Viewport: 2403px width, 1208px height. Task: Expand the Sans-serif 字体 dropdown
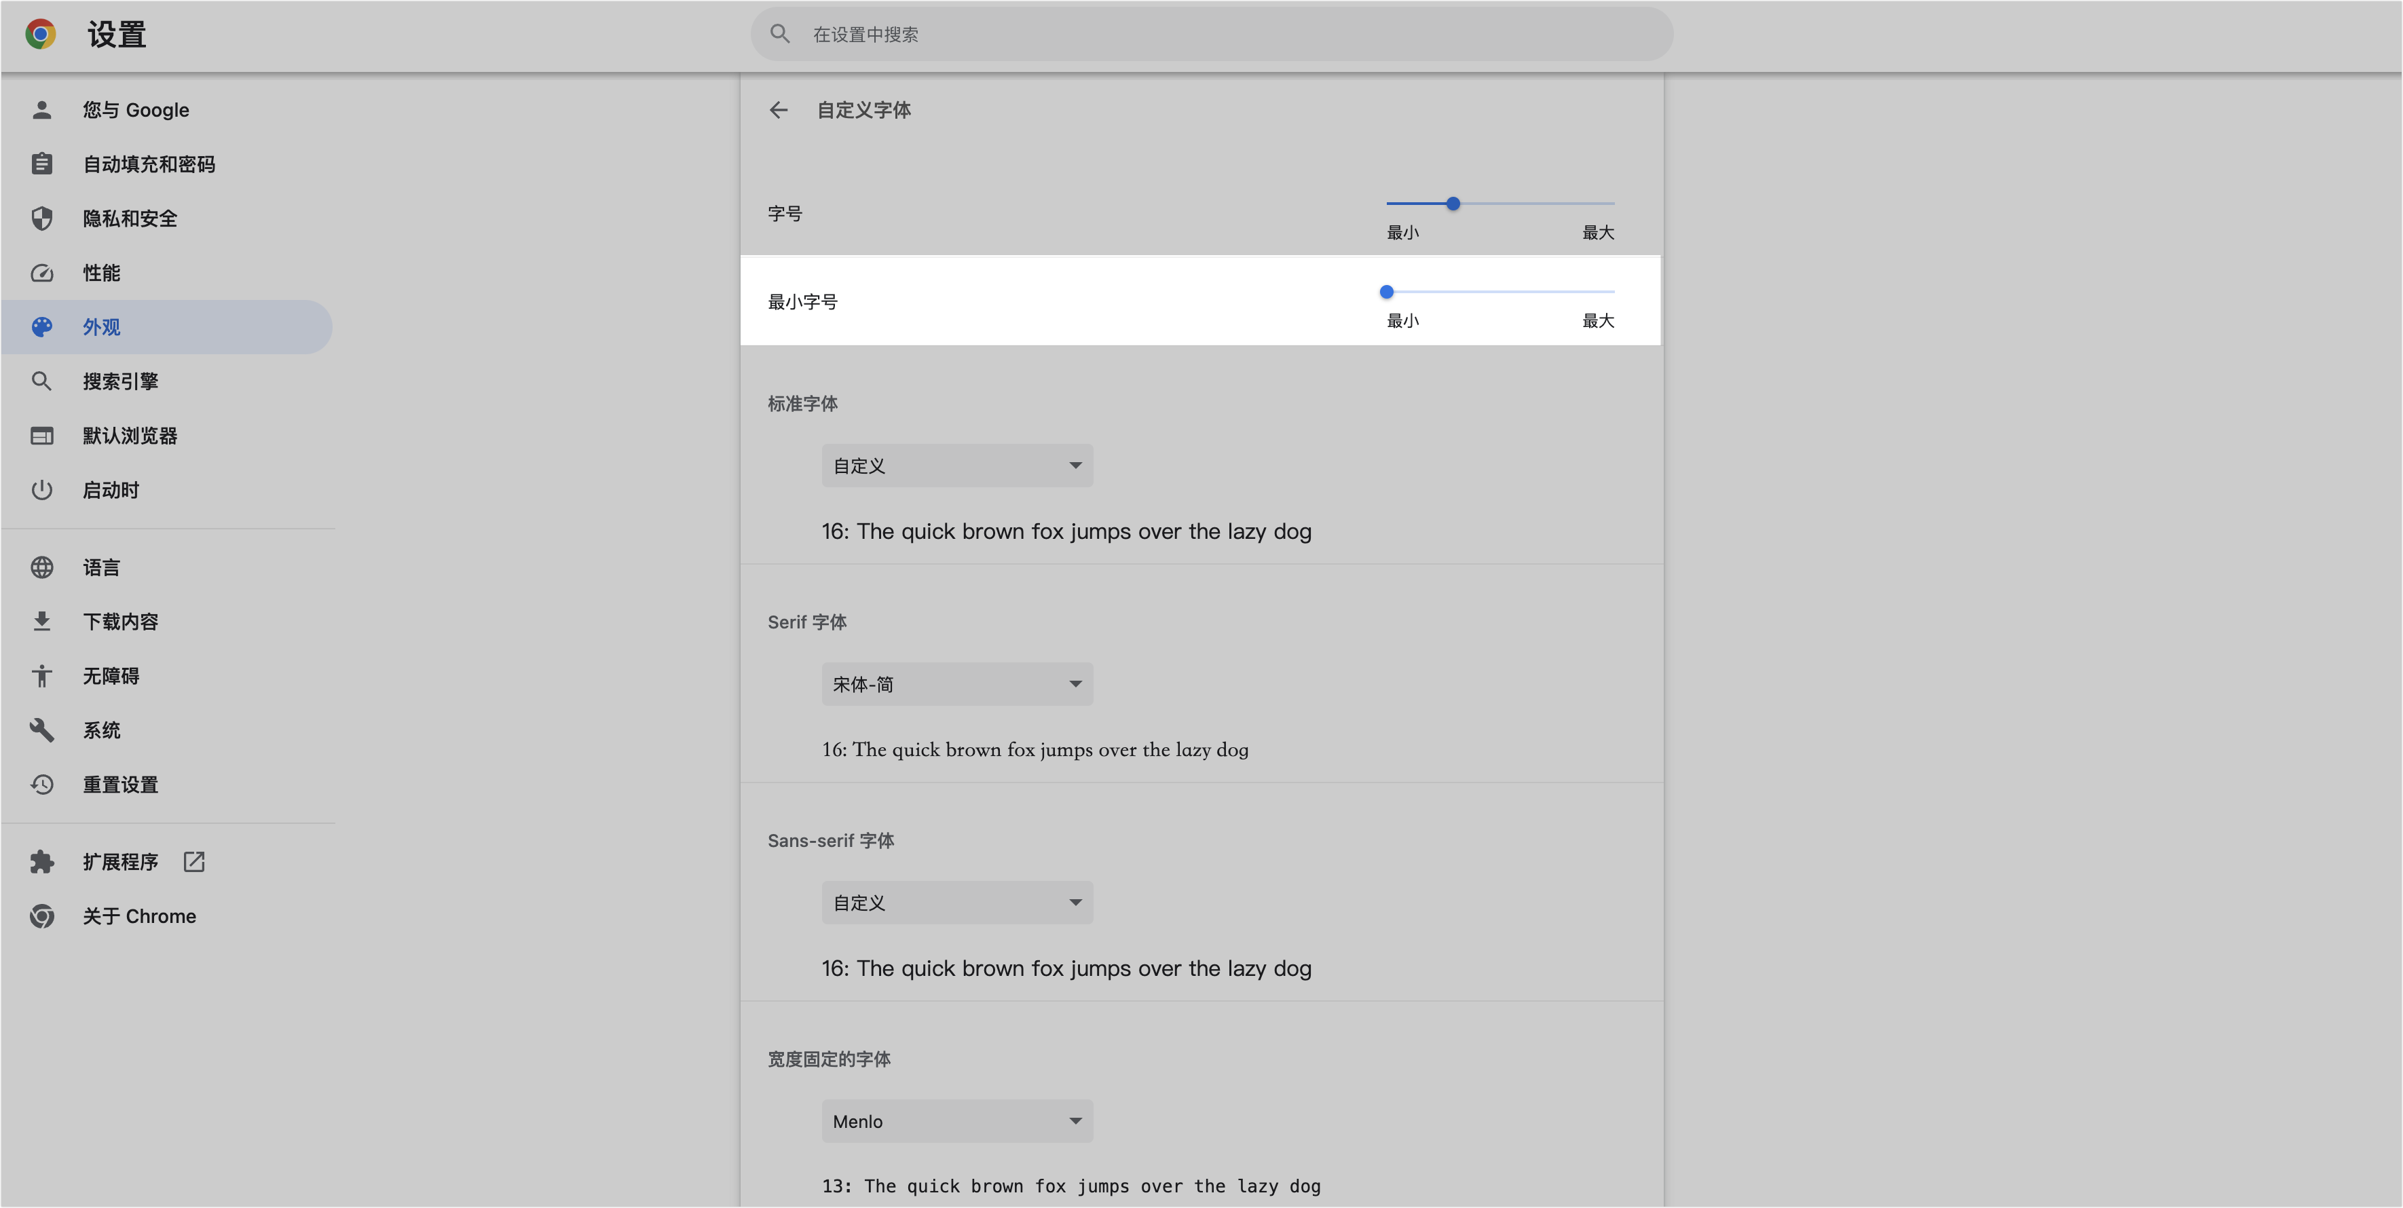[x=956, y=903]
